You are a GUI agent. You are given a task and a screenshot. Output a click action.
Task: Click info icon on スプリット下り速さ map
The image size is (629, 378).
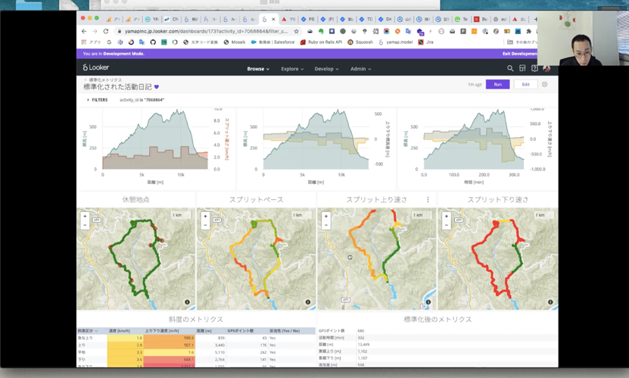(x=550, y=301)
